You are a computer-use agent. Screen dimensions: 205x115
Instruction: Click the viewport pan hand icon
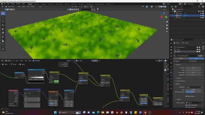[x=167, y=25]
